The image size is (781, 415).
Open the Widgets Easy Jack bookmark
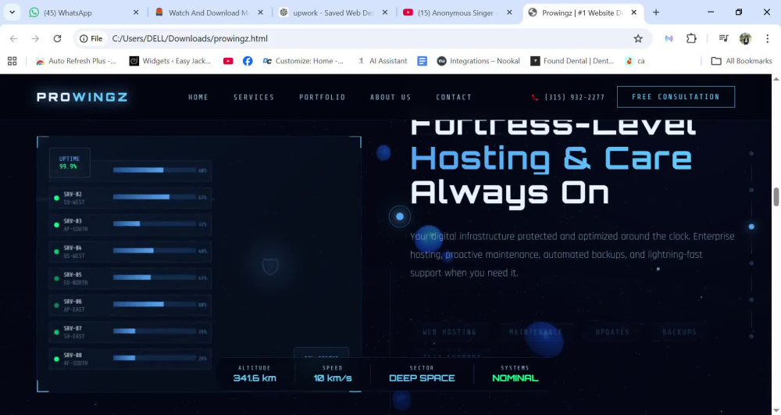169,61
